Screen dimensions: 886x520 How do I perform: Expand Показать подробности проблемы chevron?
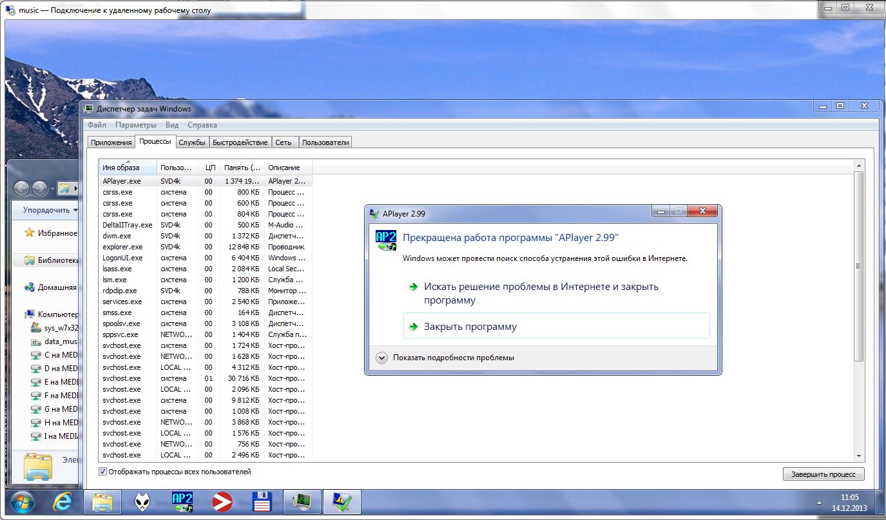coord(381,358)
